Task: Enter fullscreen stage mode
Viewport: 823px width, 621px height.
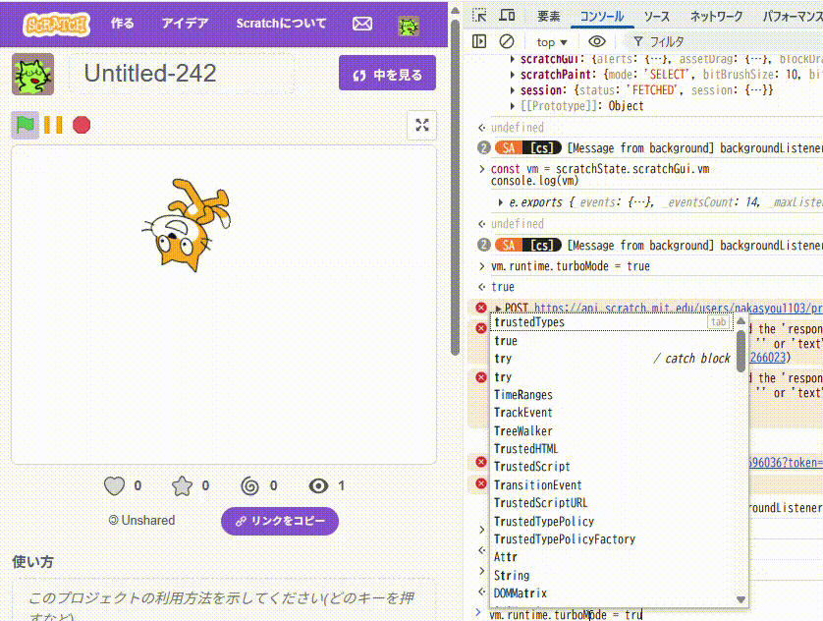Action: click(x=422, y=125)
